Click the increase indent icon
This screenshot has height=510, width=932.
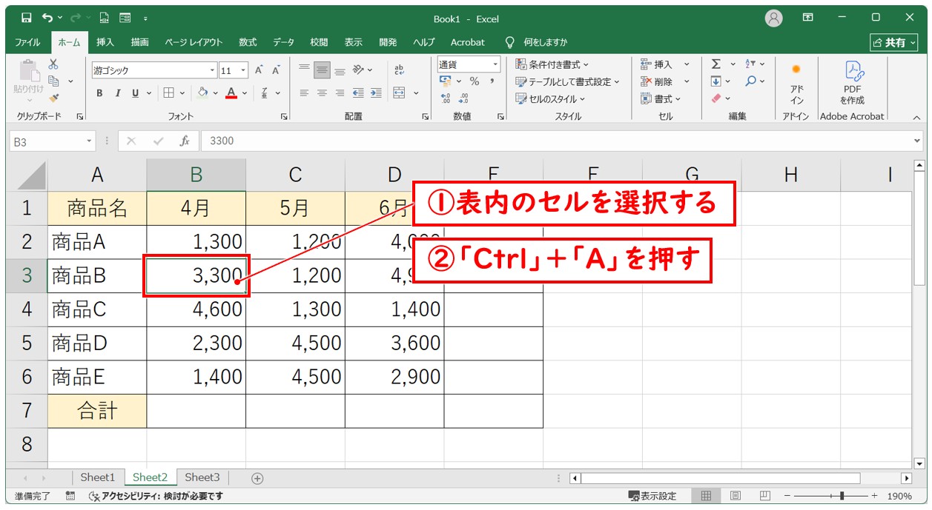coord(376,93)
